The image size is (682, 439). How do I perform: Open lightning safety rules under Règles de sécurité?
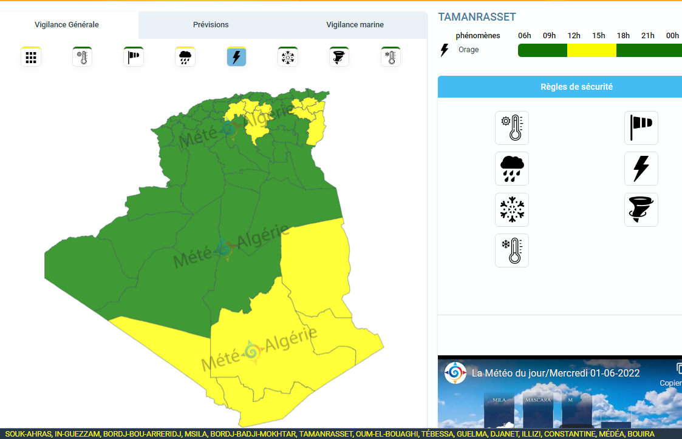coord(641,169)
